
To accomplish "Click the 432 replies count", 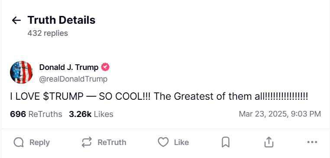I will point(48,33).
